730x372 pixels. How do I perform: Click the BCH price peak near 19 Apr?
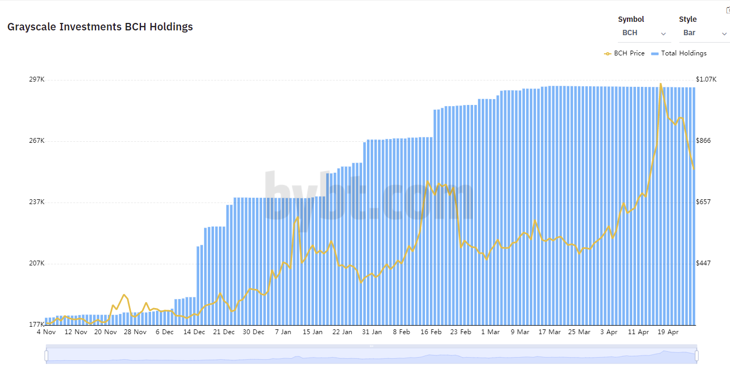(661, 84)
